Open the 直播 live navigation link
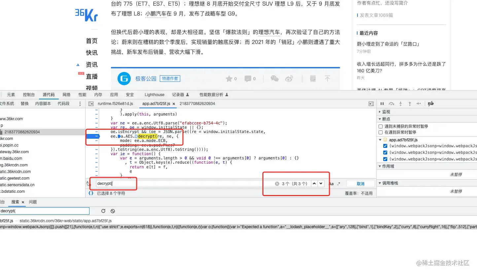 click(92, 77)
